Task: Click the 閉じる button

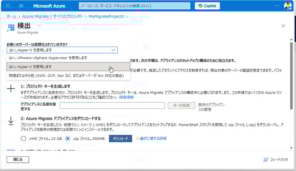Action: click(x=18, y=159)
